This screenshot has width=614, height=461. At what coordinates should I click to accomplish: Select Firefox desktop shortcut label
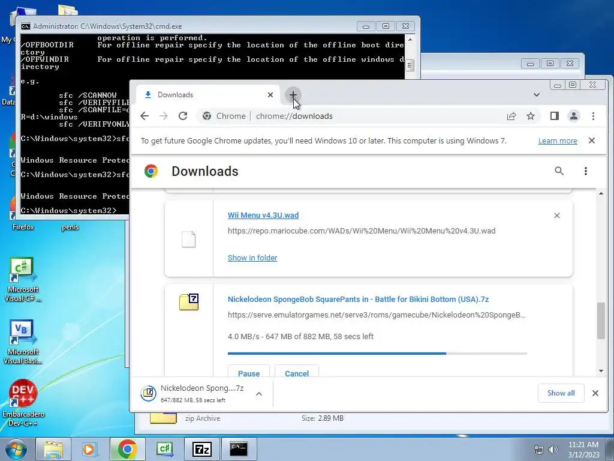pyautogui.click(x=23, y=227)
